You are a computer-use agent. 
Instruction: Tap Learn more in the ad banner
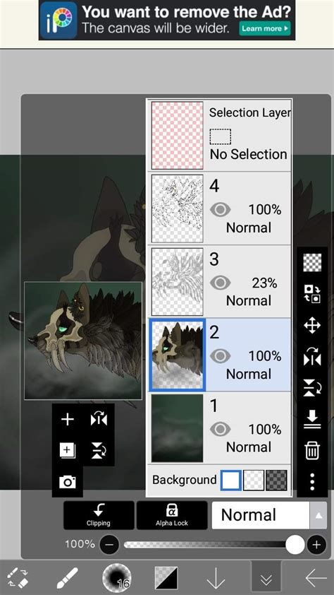tap(265, 28)
